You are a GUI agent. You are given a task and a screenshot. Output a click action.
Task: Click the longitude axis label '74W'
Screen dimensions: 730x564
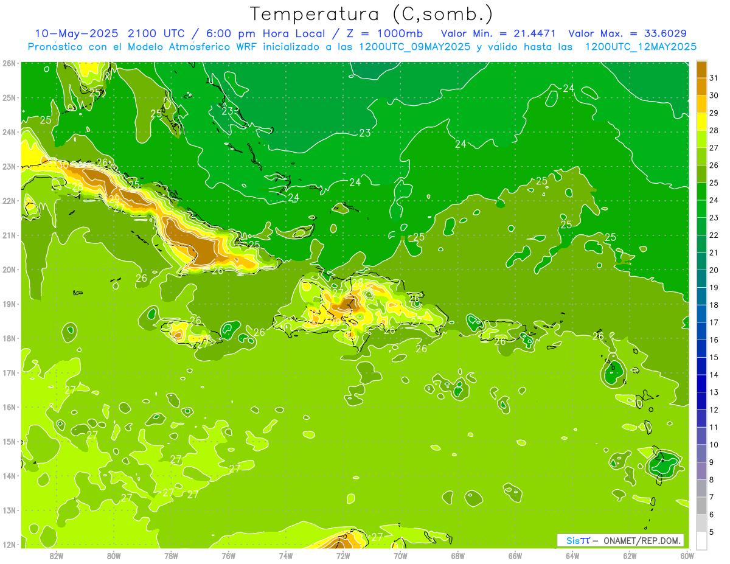click(x=285, y=555)
